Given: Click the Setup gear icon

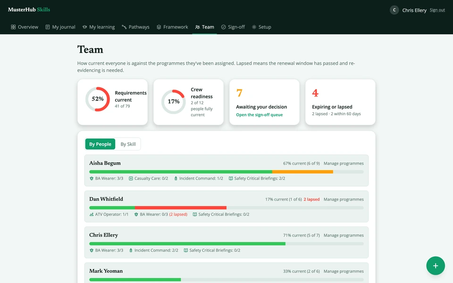Looking at the screenshot, I should (254, 27).
